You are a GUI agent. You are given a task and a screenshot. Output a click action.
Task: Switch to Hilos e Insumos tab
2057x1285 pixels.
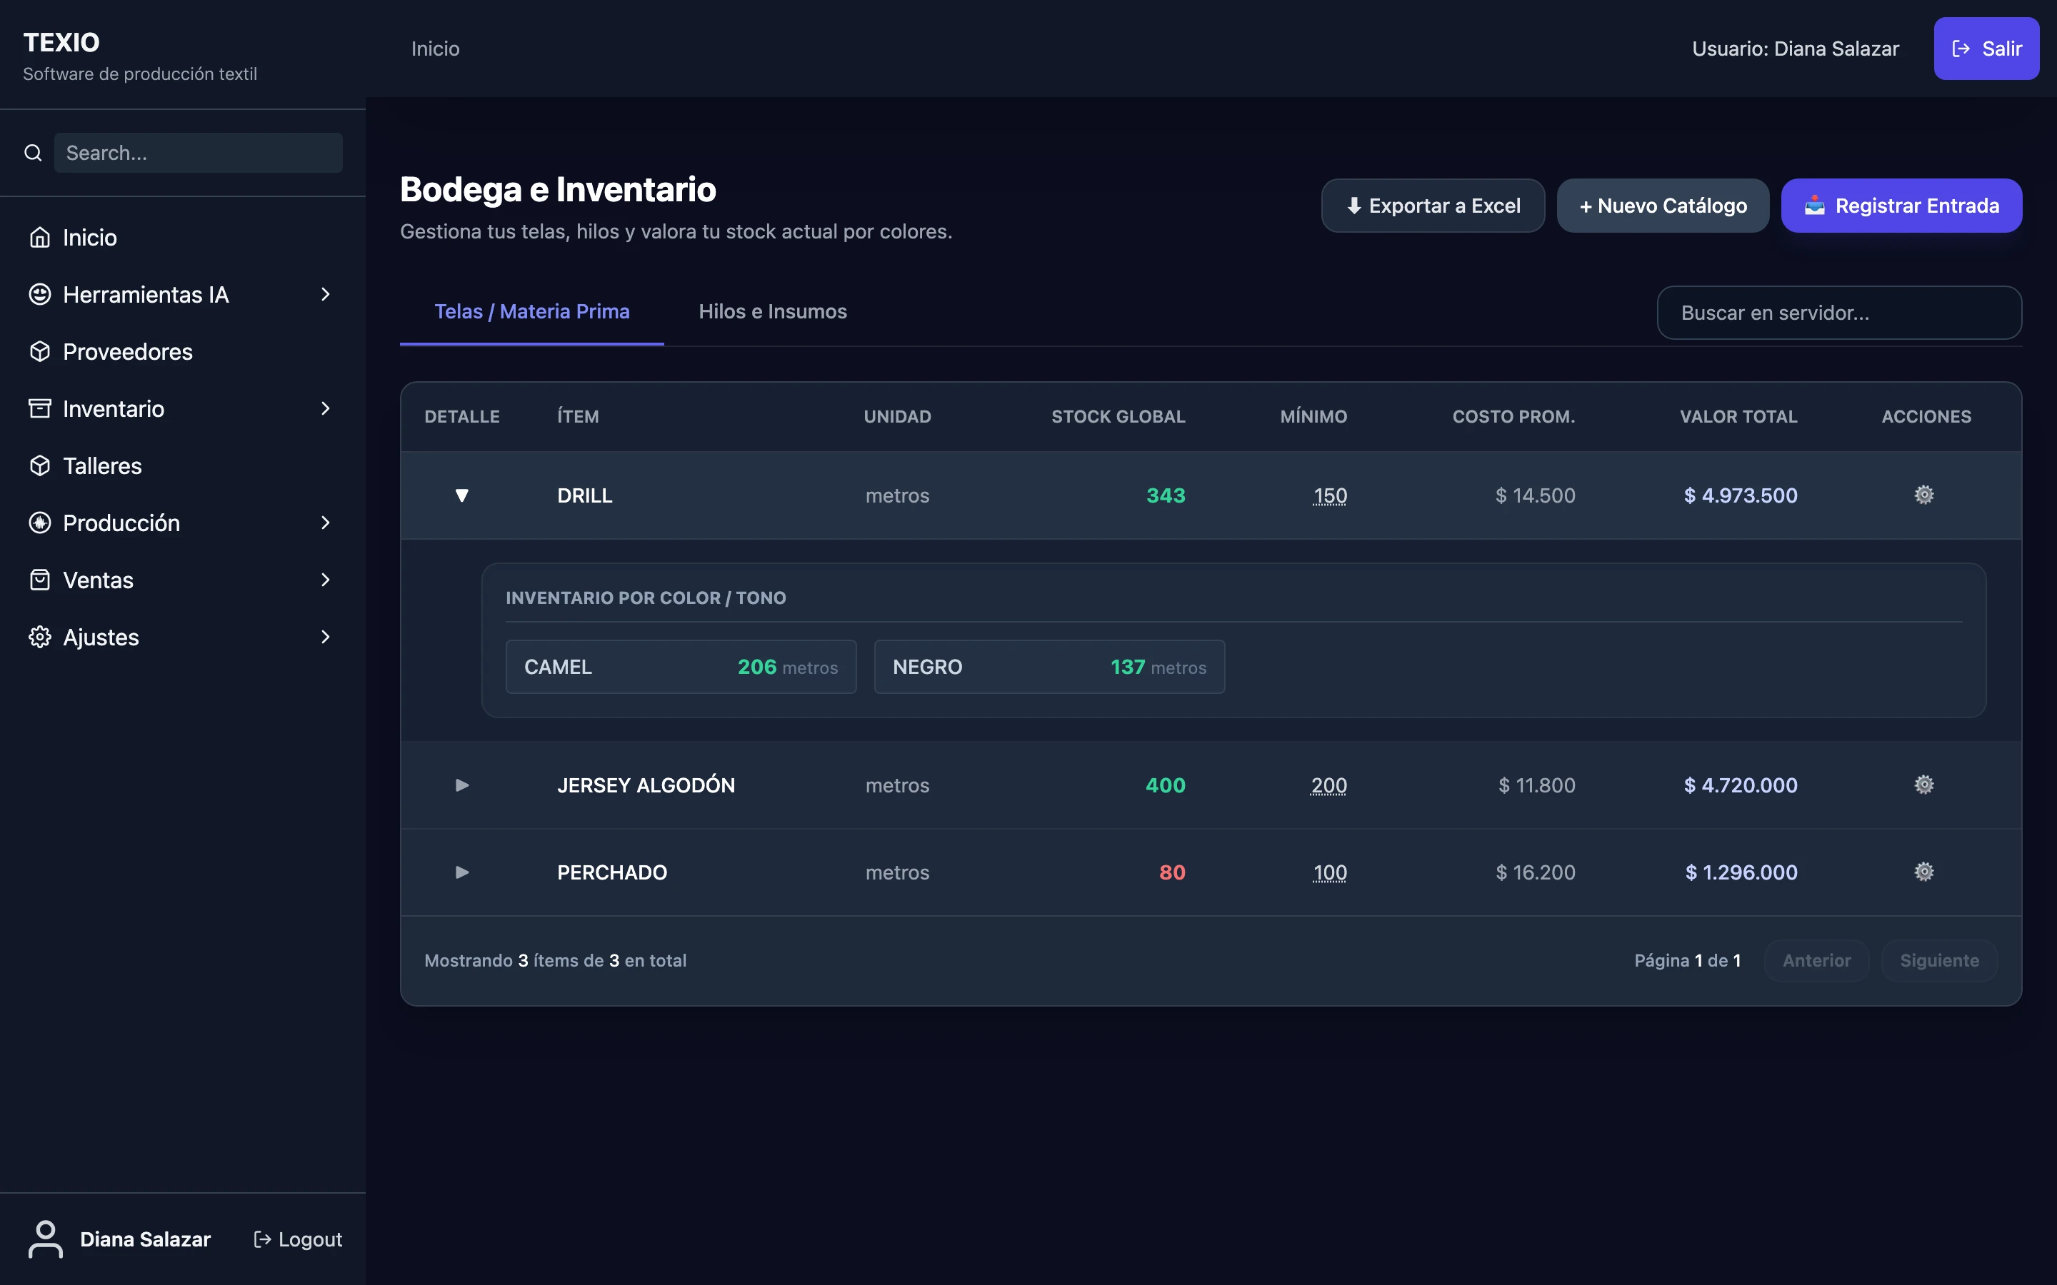pyautogui.click(x=773, y=312)
